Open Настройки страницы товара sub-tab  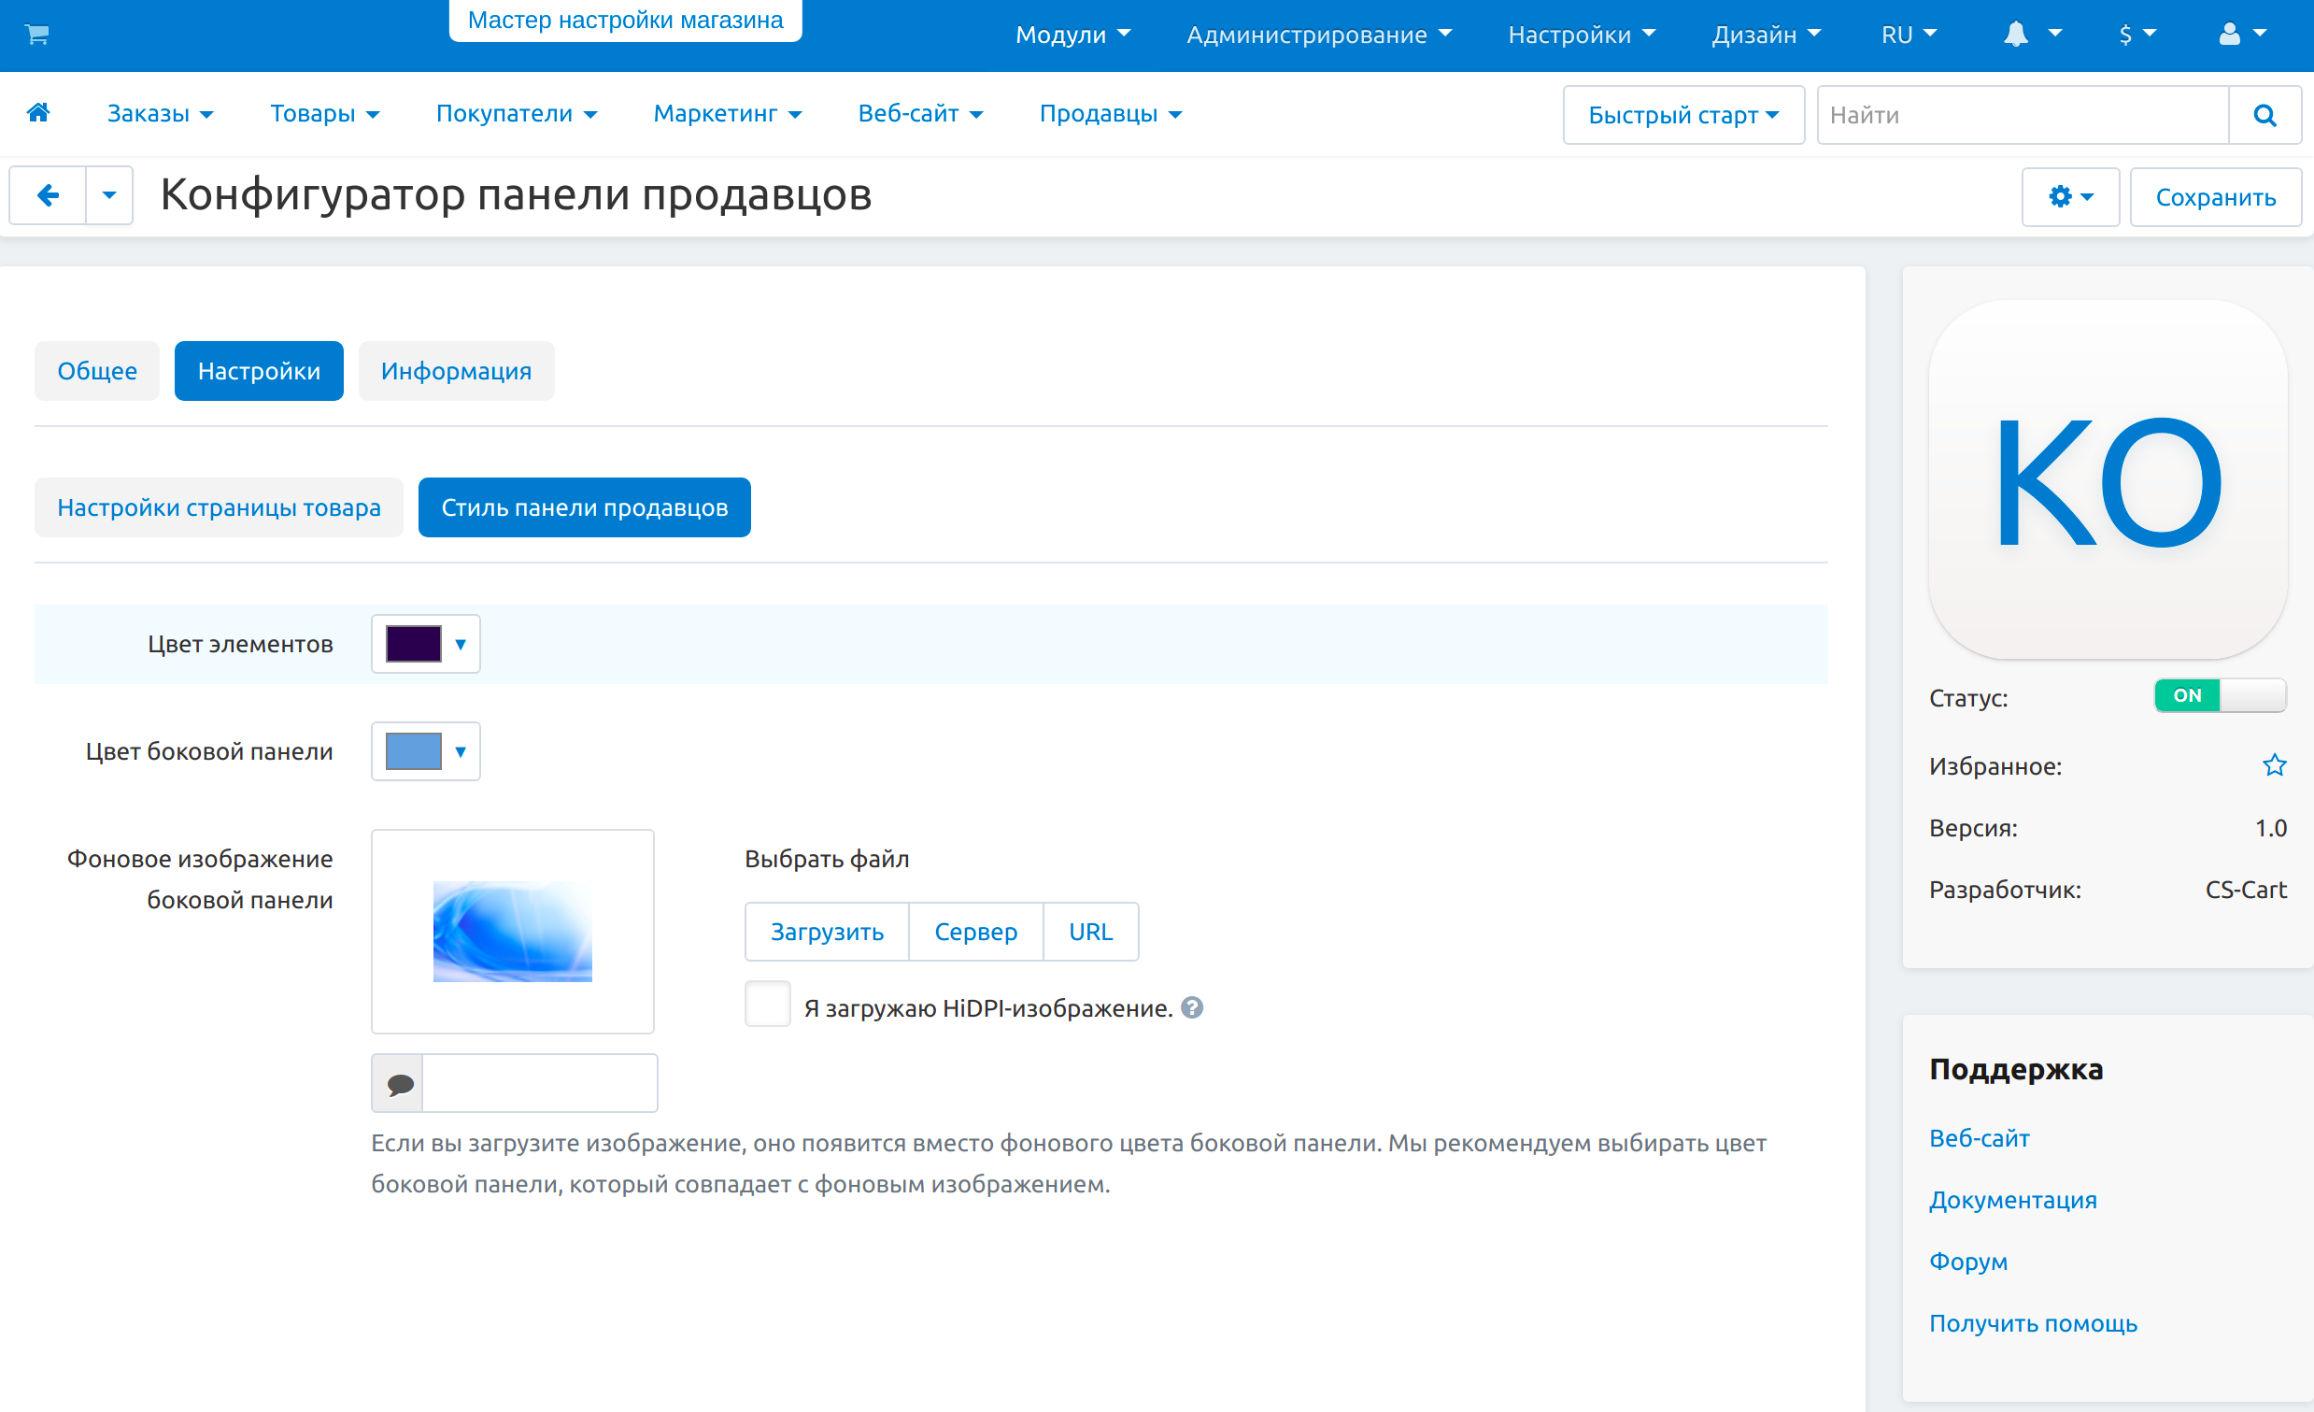point(219,507)
